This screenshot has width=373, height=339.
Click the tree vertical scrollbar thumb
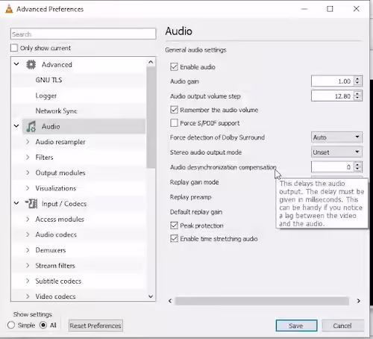click(x=151, y=117)
